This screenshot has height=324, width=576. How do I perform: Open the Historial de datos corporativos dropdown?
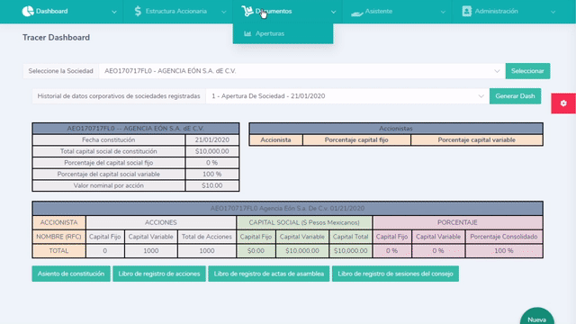(347, 96)
